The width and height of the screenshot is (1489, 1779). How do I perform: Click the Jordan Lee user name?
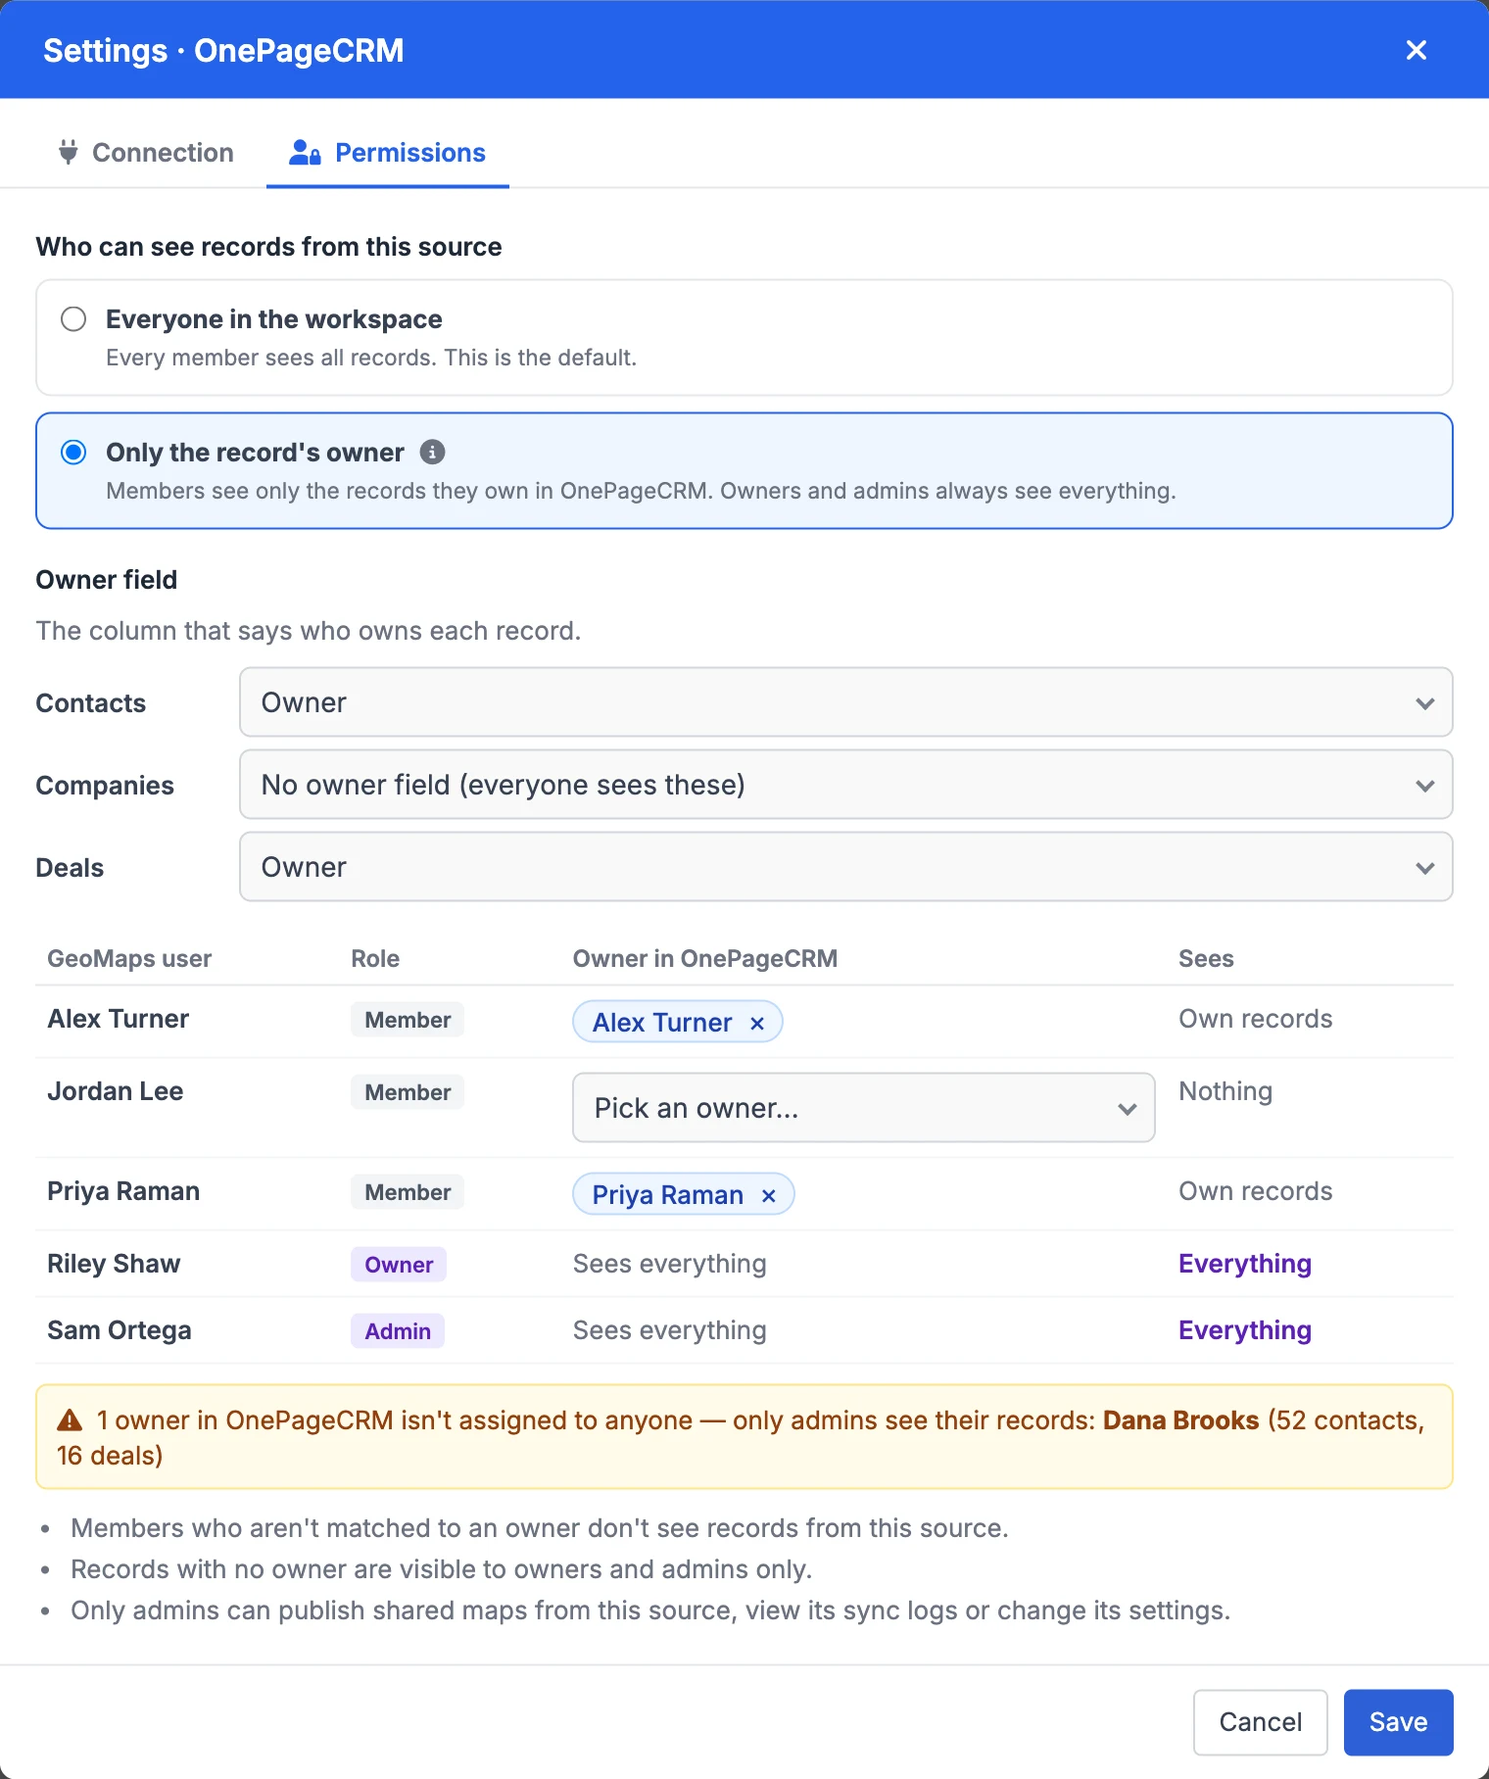(116, 1091)
